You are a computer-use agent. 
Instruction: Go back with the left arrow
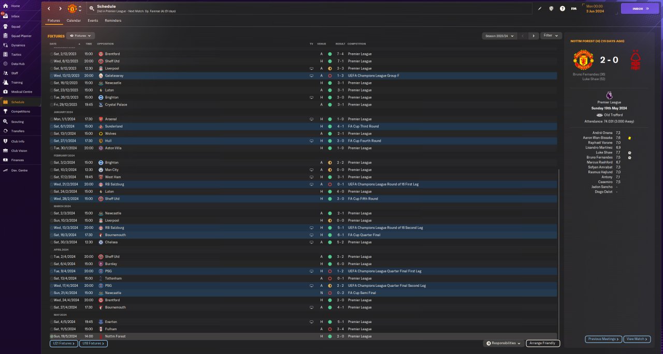point(49,9)
